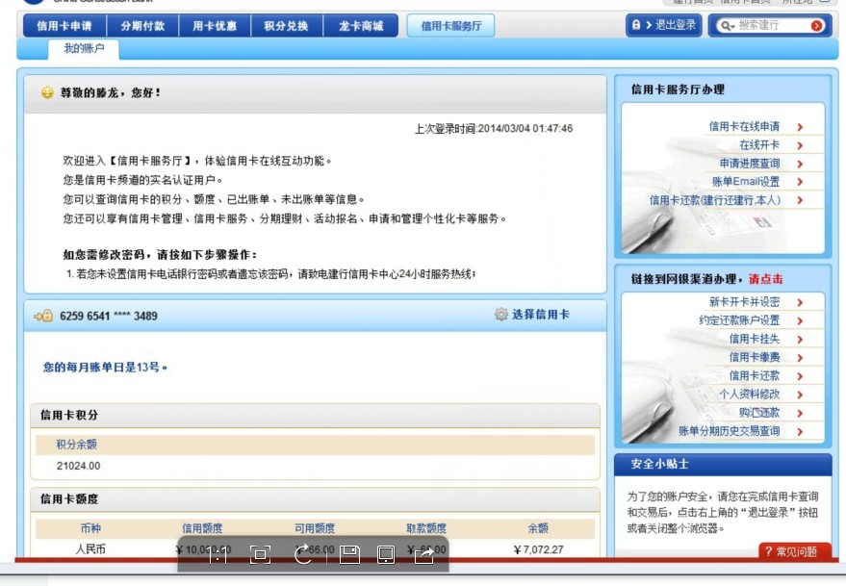Click the red arrow next to 约定还款账户设置

[x=800, y=320]
